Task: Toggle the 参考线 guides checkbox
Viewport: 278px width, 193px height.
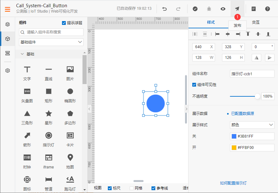Action: [x=153, y=188]
